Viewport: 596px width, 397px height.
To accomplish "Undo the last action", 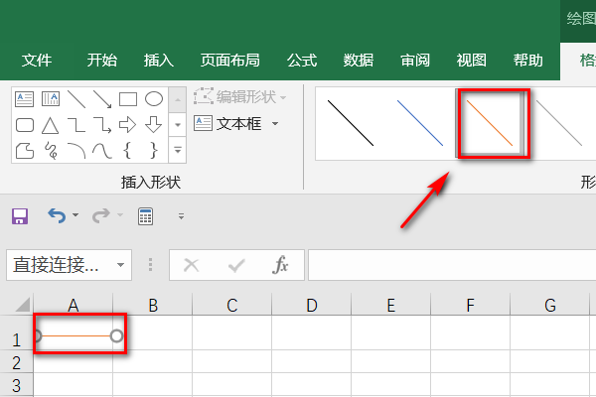I will 57,215.
